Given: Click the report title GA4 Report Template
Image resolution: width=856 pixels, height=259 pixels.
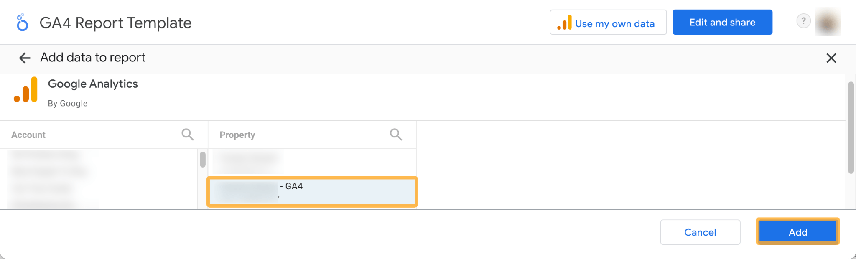Looking at the screenshot, I should pyautogui.click(x=115, y=23).
